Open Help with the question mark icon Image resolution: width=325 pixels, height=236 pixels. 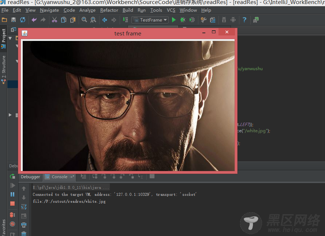click(244, 20)
